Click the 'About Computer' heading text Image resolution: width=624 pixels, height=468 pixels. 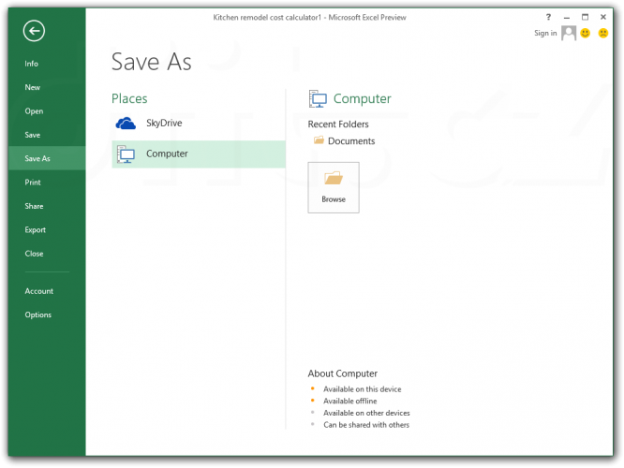pos(343,373)
